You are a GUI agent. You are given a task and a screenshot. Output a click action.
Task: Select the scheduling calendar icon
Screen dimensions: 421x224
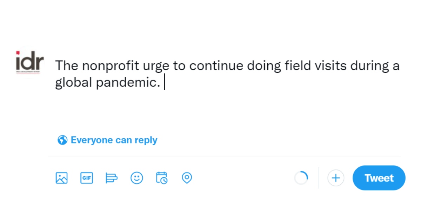coord(162,178)
